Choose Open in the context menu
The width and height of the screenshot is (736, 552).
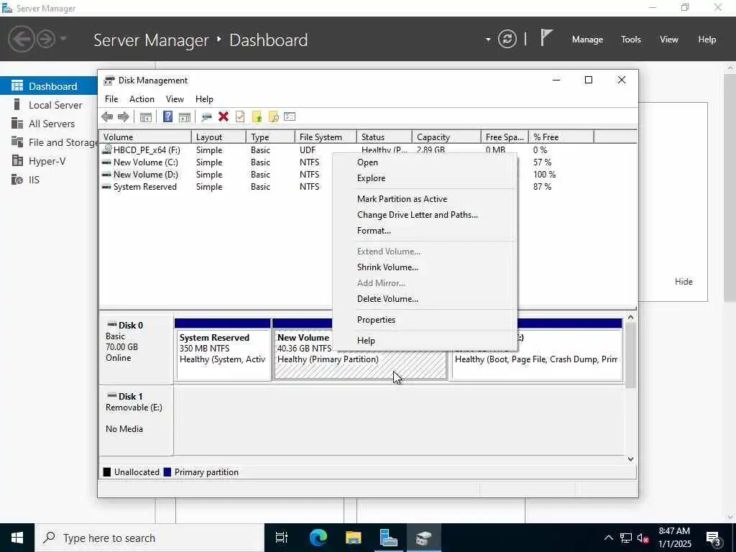click(367, 162)
